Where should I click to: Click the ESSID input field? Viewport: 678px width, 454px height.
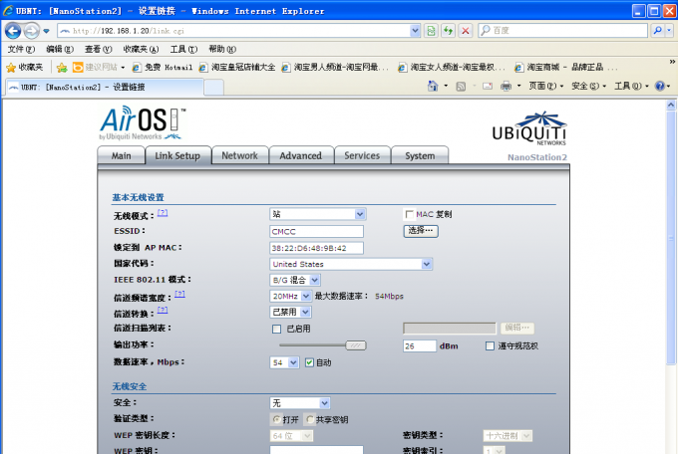click(x=316, y=232)
